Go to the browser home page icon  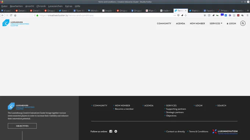[15, 15]
